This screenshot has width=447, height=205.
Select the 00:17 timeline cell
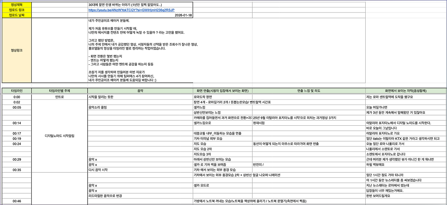[x=16, y=133]
